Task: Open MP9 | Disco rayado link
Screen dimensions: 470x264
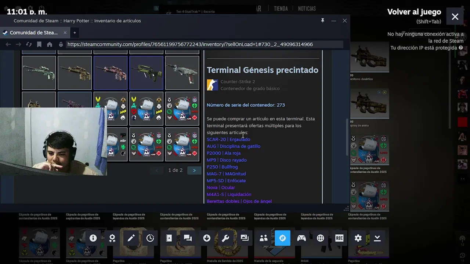Action: [x=227, y=160]
